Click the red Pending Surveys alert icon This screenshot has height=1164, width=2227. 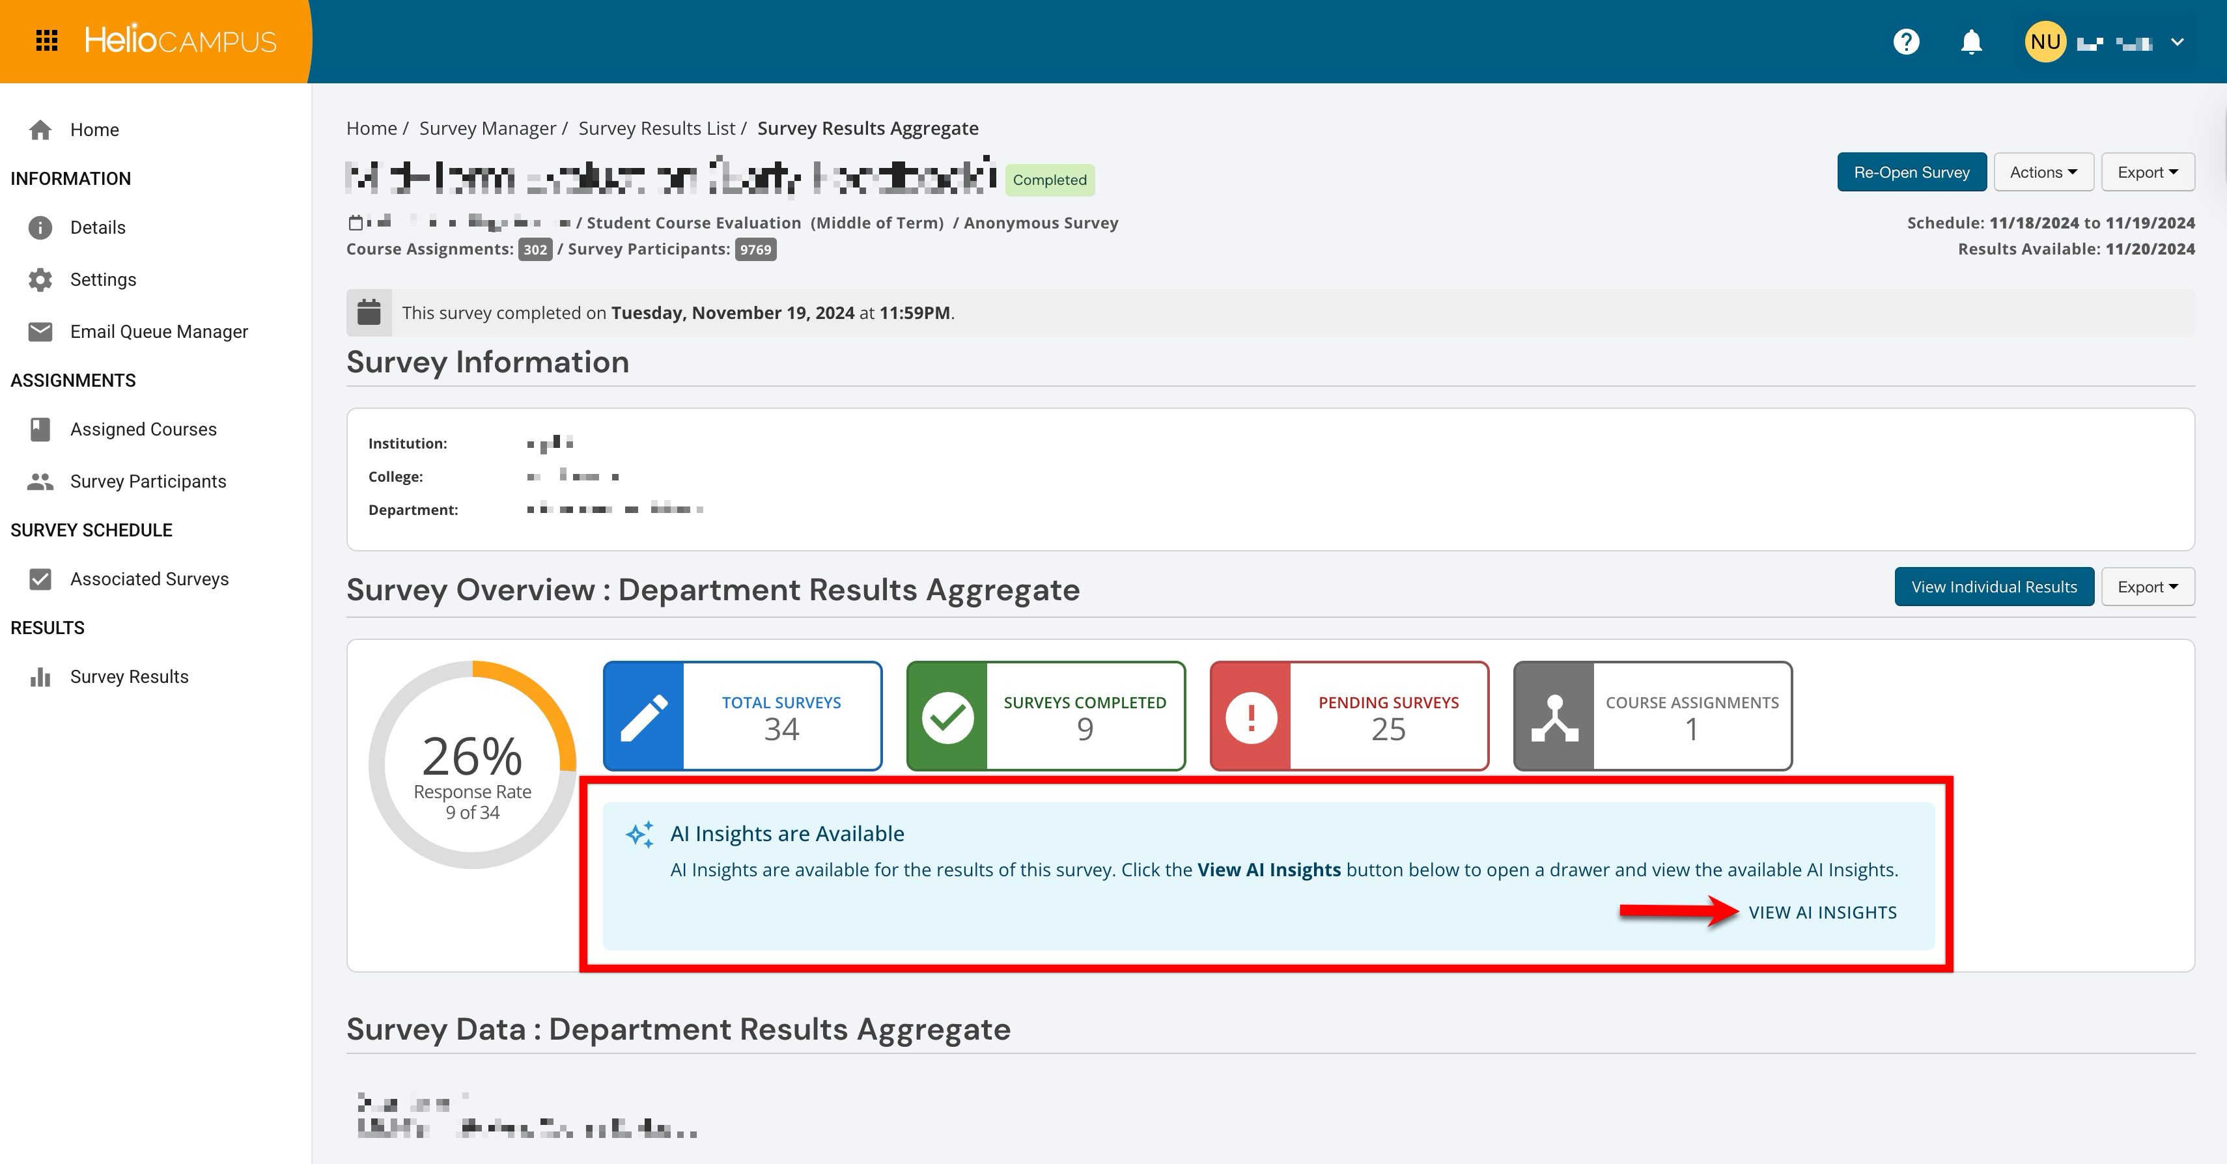coord(1251,716)
